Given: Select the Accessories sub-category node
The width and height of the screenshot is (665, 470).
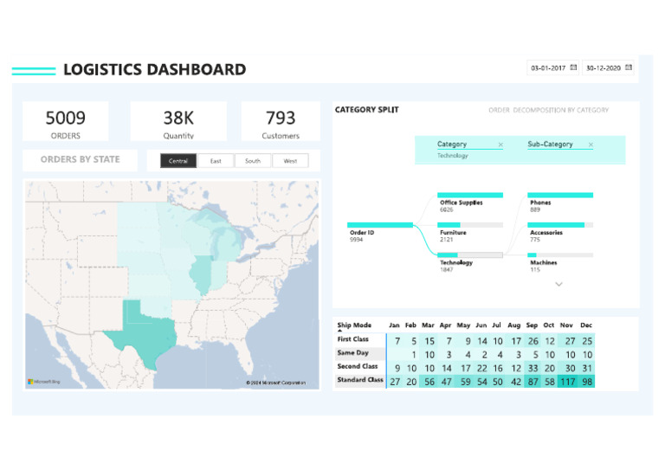Looking at the screenshot, I should pyautogui.click(x=560, y=225).
